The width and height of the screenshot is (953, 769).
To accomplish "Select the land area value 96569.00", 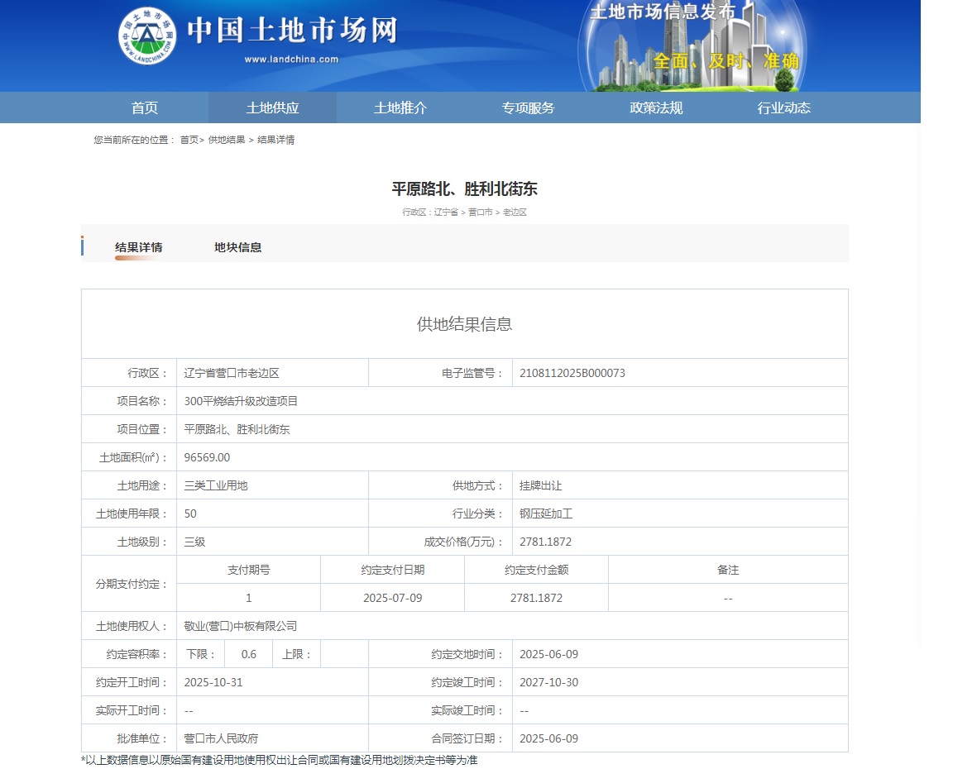I will tap(207, 457).
